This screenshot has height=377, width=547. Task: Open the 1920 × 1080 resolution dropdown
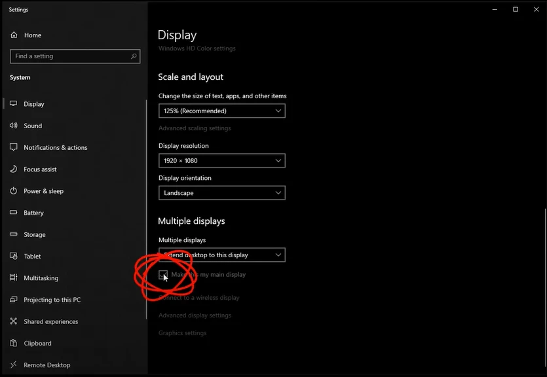[222, 160]
